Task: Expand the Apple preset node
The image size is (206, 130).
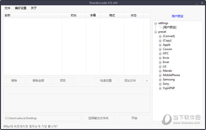Action: (160, 45)
